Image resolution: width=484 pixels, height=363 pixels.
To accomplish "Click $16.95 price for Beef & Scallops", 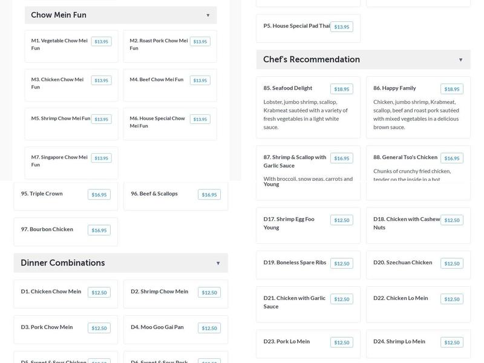I will pos(209,195).
